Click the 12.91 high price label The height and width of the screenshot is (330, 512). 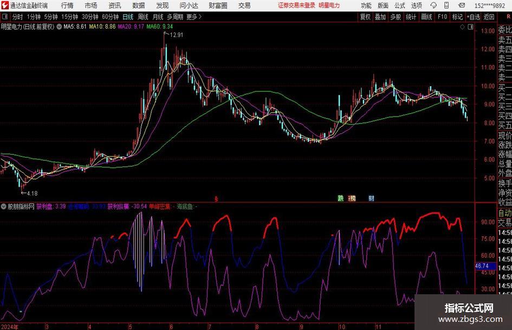177,35
